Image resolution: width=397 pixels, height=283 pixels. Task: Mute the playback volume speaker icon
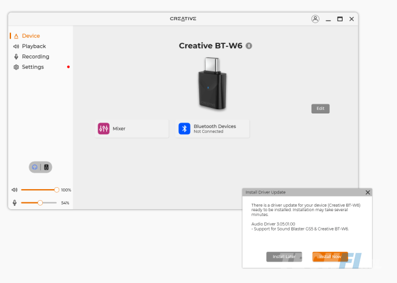click(15, 190)
